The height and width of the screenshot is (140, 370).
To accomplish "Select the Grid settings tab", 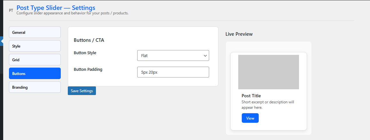I will coord(35,60).
